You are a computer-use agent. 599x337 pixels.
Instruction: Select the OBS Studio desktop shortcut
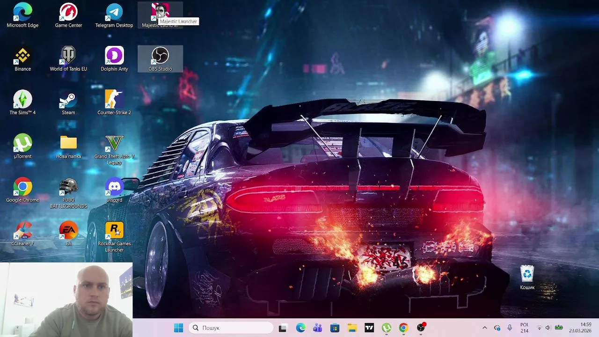tap(160, 59)
